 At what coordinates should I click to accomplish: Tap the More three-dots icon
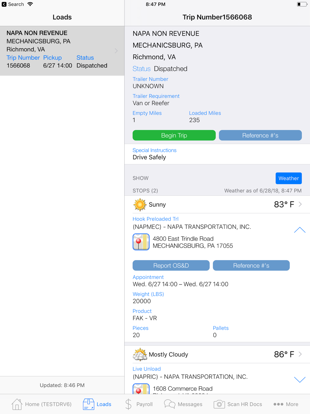point(278,404)
